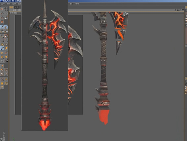This screenshot has height=141, width=187.
Task: Click the black-white checker pattern icon
Action: click(2, 74)
